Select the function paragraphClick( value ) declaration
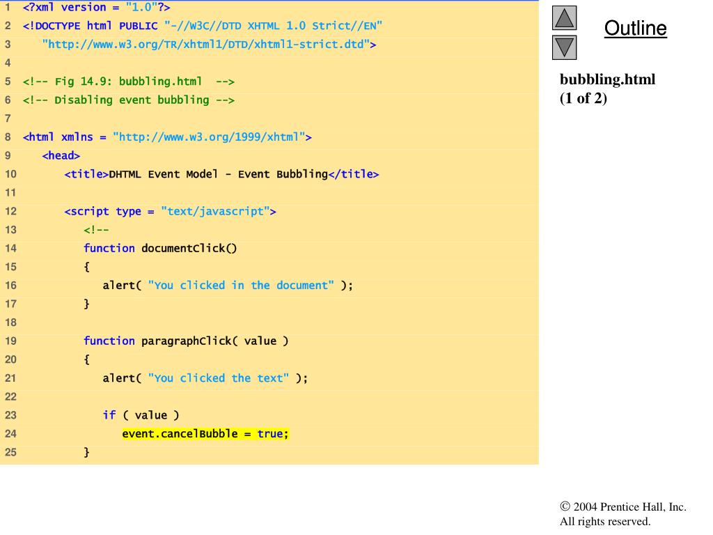The width and height of the screenshot is (713, 535). pyautogui.click(x=186, y=341)
